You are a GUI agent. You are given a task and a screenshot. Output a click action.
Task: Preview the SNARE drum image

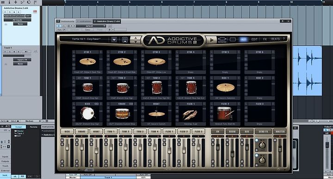[x=122, y=113]
